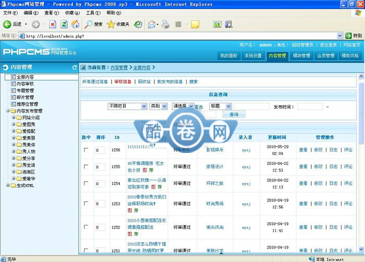Click content scrollbar down arrow
The image size is (365, 262).
pyautogui.click(x=361, y=249)
